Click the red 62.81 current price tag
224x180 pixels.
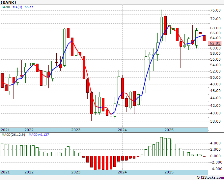pos(215,43)
